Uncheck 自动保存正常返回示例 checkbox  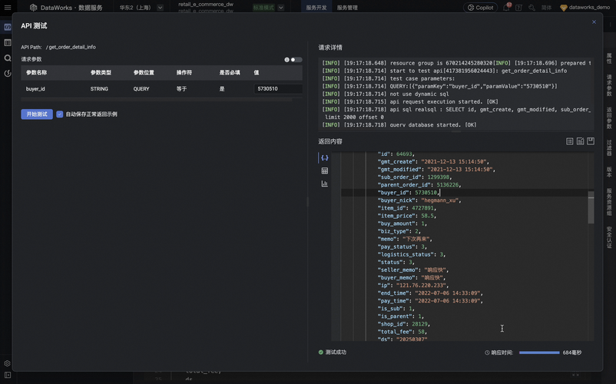(x=60, y=114)
